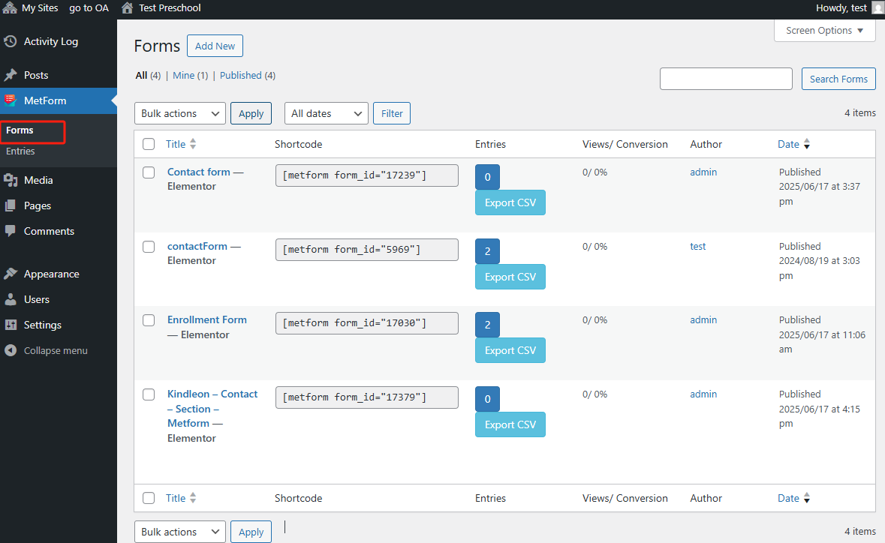This screenshot has width=885, height=543.
Task: Click the Settings sidebar icon
Action: 11,325
